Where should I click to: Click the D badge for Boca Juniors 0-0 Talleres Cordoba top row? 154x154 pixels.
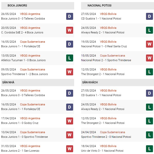pyautogui.click(x=70, y=16)
